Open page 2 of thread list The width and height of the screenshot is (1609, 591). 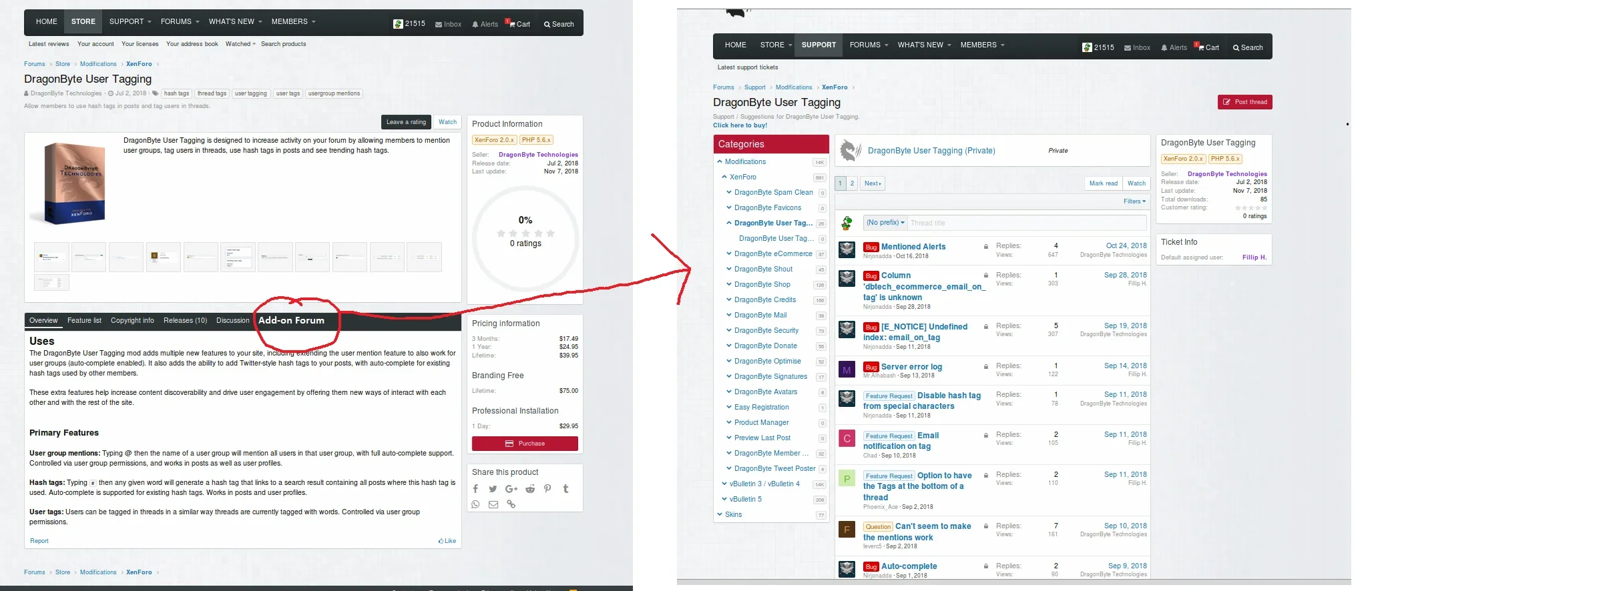click(852, 183)
